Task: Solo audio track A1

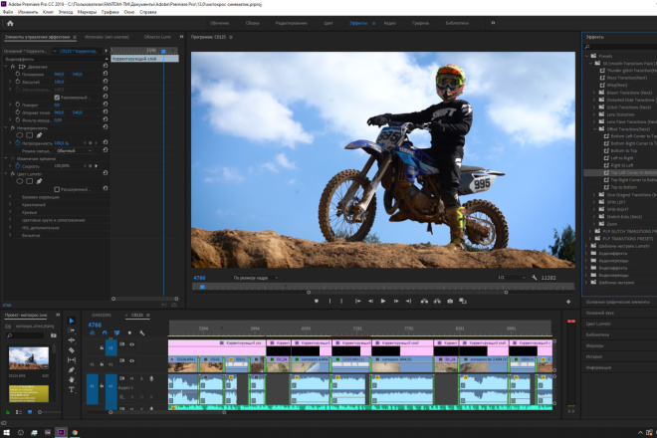Action: (141, 378)
